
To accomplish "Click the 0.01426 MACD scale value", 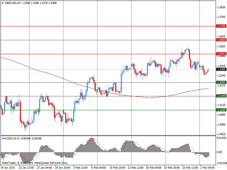I will 221,138.
